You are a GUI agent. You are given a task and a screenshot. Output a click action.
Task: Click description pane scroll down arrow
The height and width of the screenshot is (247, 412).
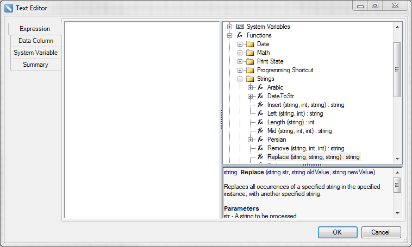[x=397, y=213]
